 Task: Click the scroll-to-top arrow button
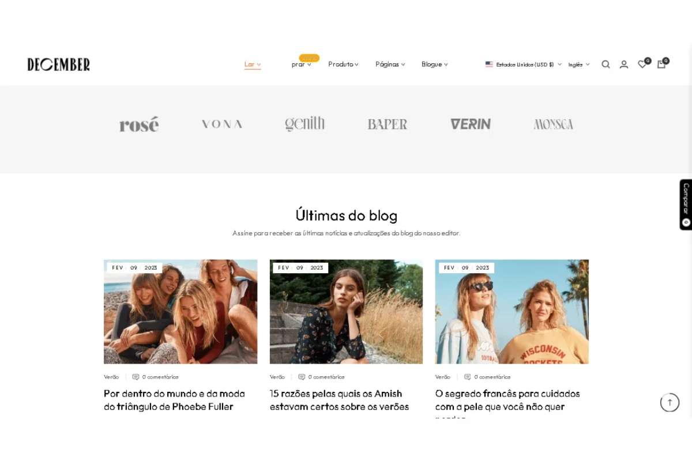(670, 402)
